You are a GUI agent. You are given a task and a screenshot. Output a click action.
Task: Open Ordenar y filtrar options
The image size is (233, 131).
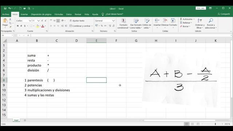tap(200, 24)
